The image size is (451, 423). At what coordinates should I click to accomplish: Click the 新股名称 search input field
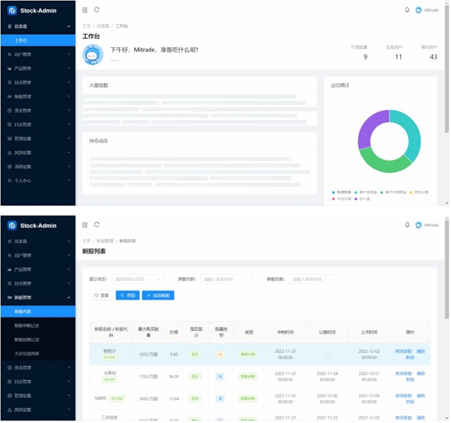pos(315,279)
